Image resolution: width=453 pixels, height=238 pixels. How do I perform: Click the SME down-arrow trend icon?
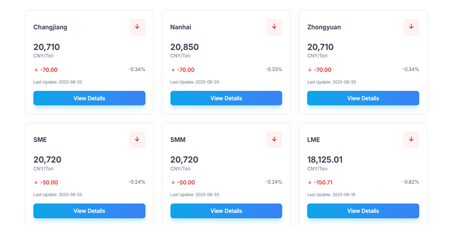[x=137, y=139]
